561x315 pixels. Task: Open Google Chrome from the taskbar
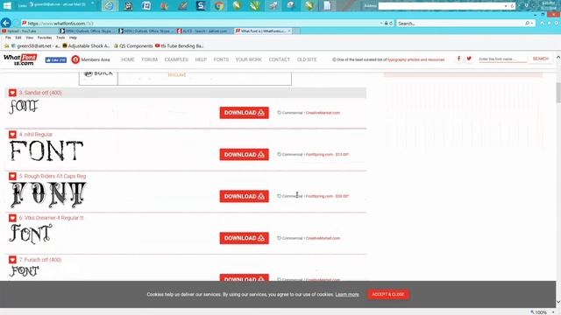218,6
